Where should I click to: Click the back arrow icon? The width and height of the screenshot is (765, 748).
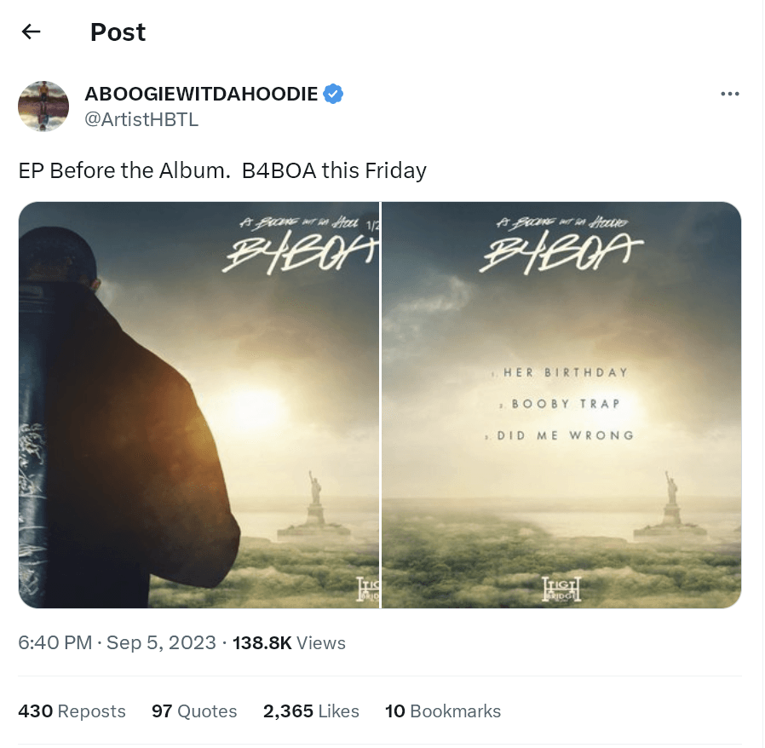(32, 32)
